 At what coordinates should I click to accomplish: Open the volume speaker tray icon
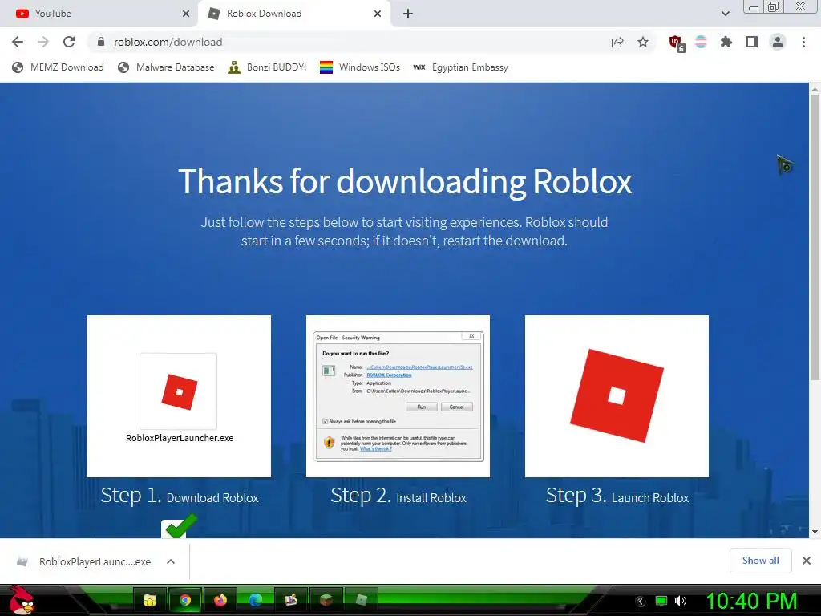coord(681,601)
